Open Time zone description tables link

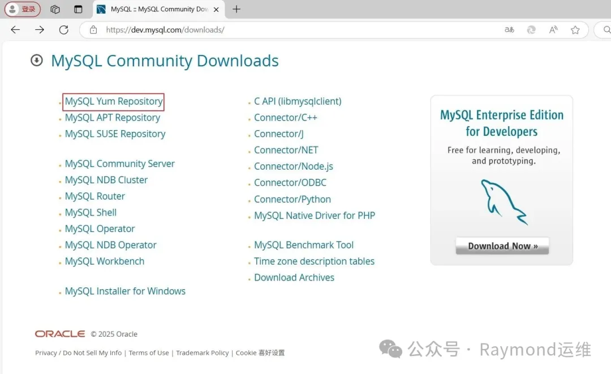pos(314,261)
